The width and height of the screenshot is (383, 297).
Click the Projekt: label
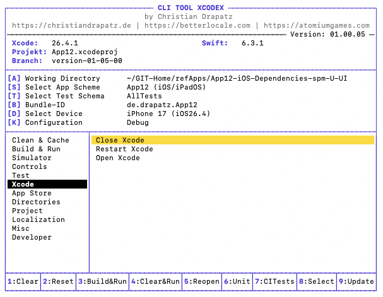[x=30, y=52]
